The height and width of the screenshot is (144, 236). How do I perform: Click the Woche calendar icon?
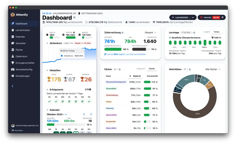(x=63, y=35)
